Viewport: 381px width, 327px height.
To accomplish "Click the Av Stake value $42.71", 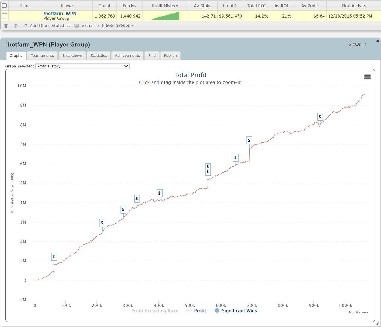I will (209, 16).
